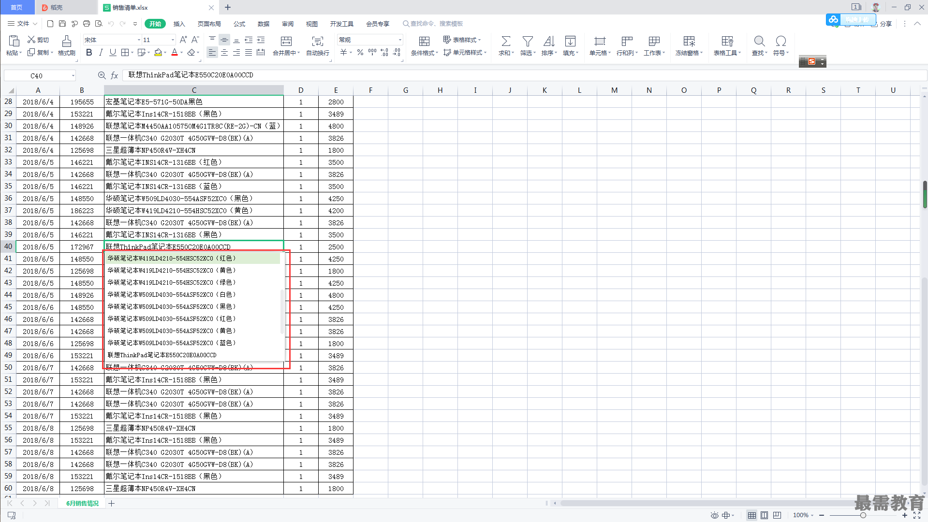The width and height of the screenshot is (928, 522).
Task: Open the 插入 ribbon tab
Action: (179, 24)
